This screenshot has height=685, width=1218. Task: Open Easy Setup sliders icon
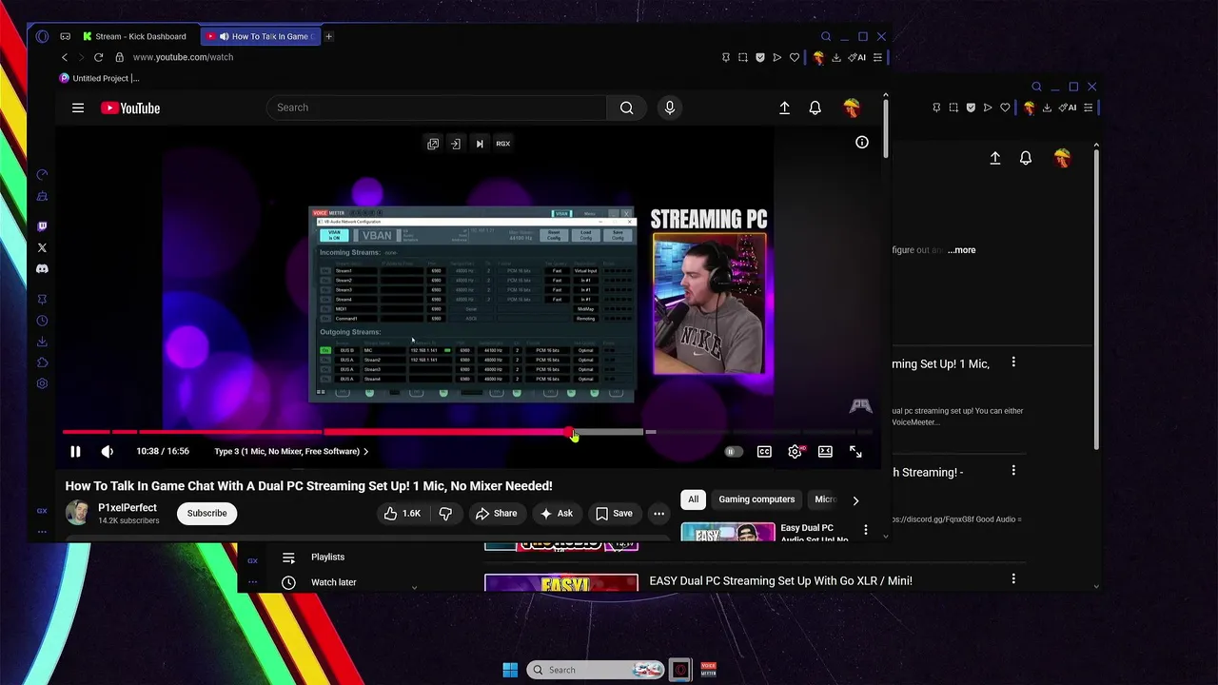tap(877, 57)
